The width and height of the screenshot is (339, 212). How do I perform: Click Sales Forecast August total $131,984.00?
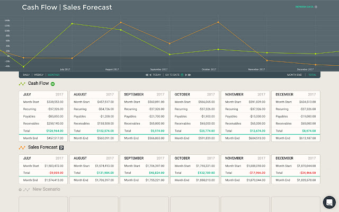(105, 173)
